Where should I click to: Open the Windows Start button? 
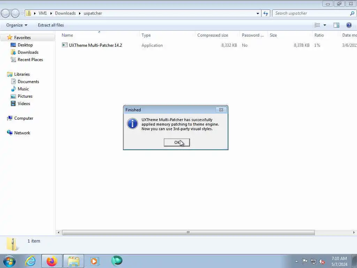[x=9, y=261]
